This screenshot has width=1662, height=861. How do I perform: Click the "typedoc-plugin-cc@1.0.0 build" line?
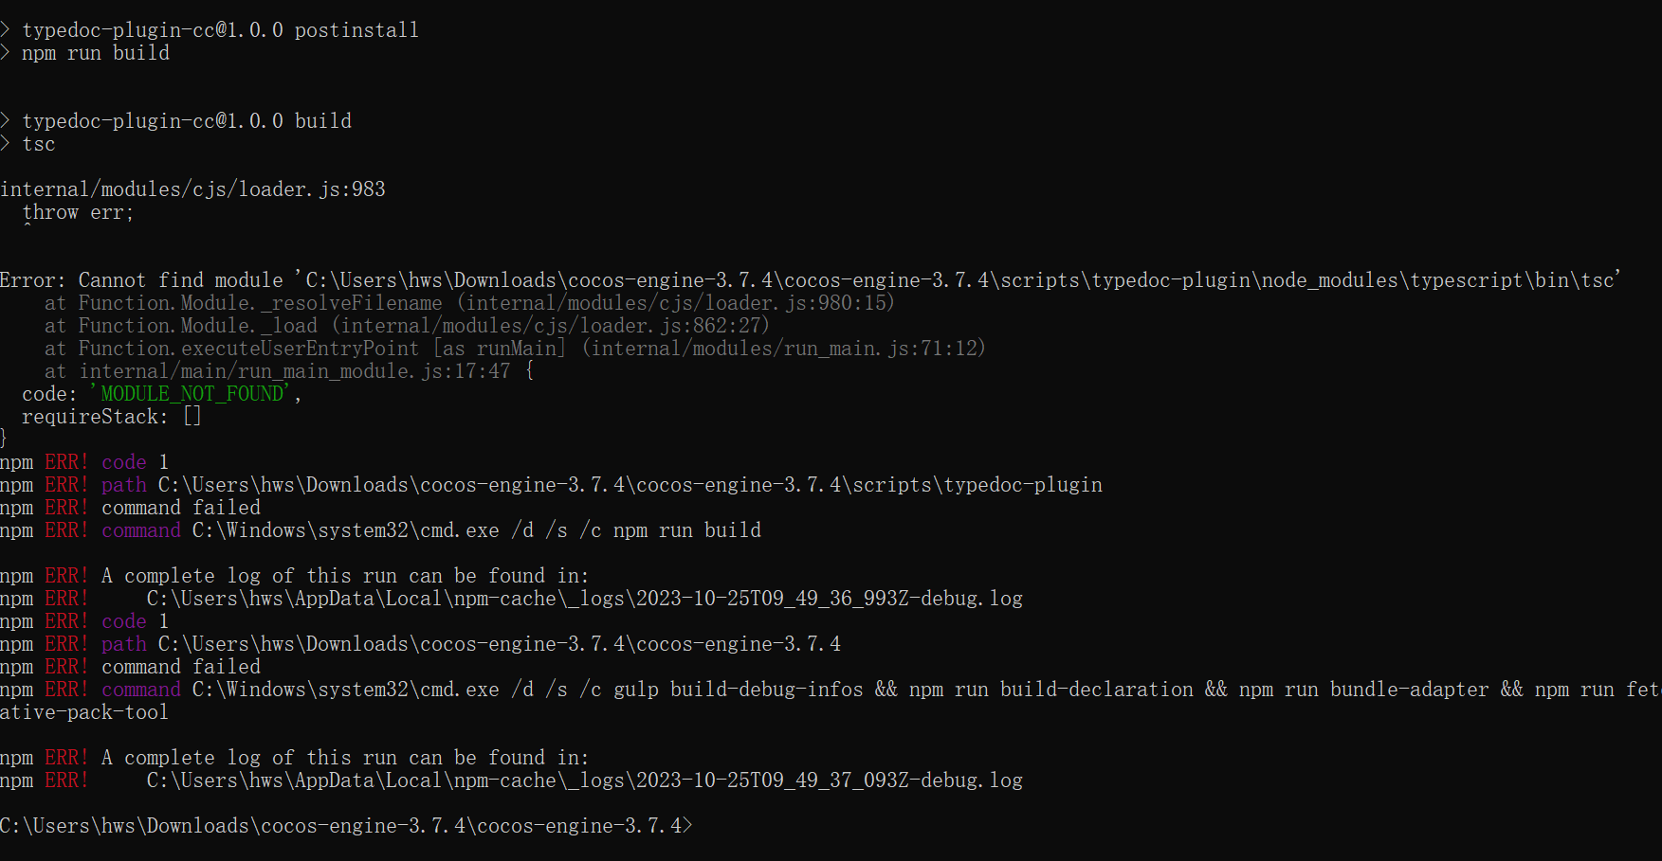click(186, 121)
